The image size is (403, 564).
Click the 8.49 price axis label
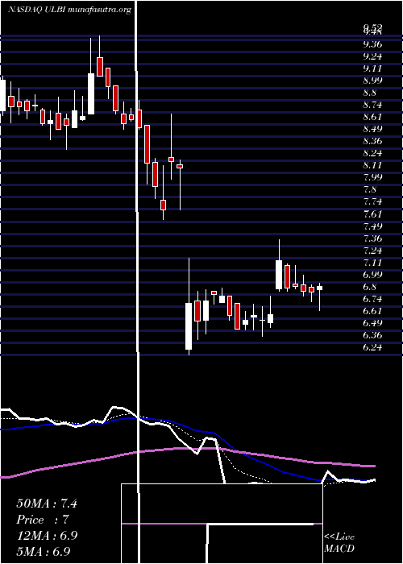372,129
